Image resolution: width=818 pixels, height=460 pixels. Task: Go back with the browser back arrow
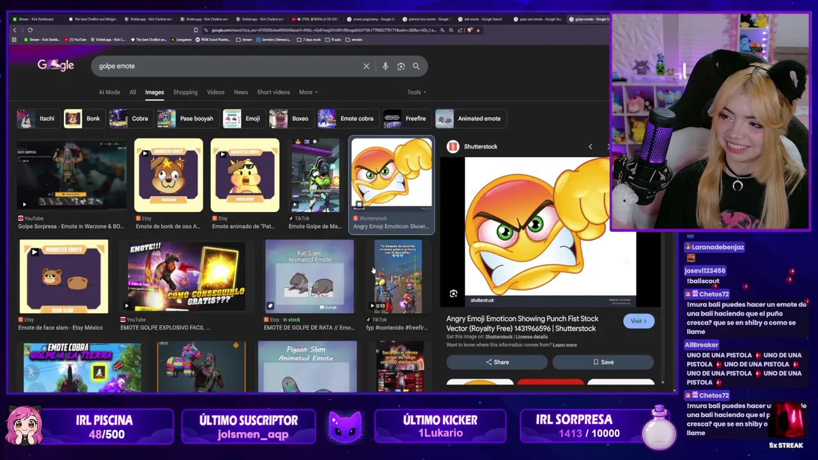[15, 30]
